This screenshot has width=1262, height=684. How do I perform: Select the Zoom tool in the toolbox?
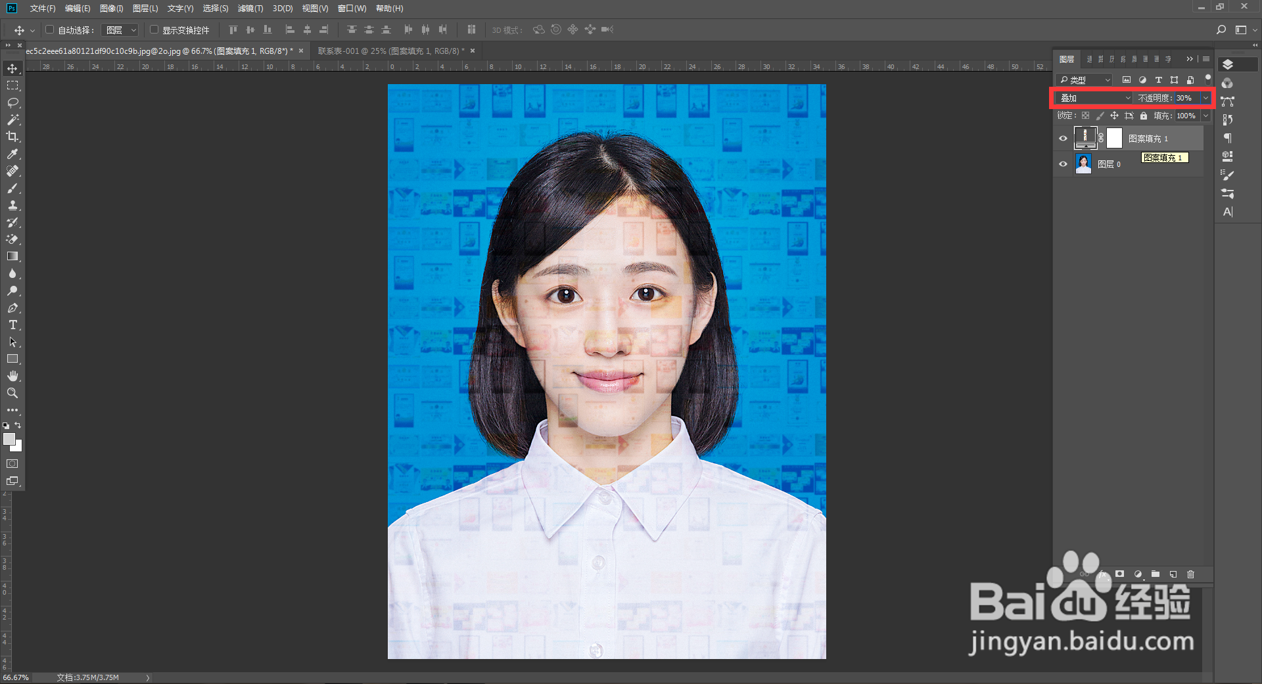click(x=12, y=394)
